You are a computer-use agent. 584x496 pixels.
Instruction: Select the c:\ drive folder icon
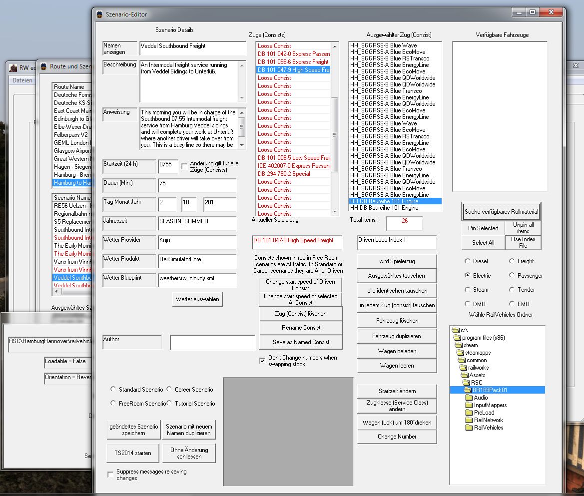click(455, 330)
